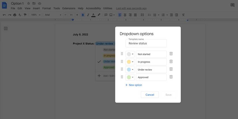Edit the Not started option text
The height and width of the screenshot is (119, 238).
point(151,54)
